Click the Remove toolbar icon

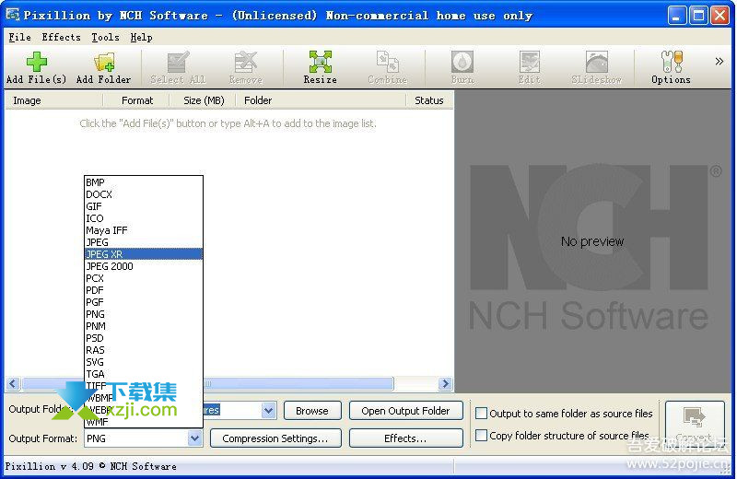245,67
